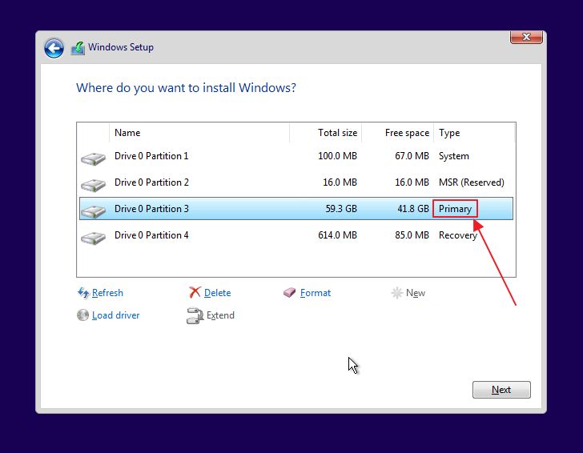583x453 pixels.
Task: Click the System type cell
Action: [453, 156]
